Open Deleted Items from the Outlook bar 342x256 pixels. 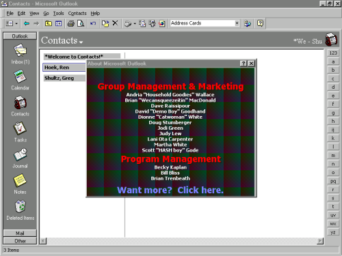20,210
